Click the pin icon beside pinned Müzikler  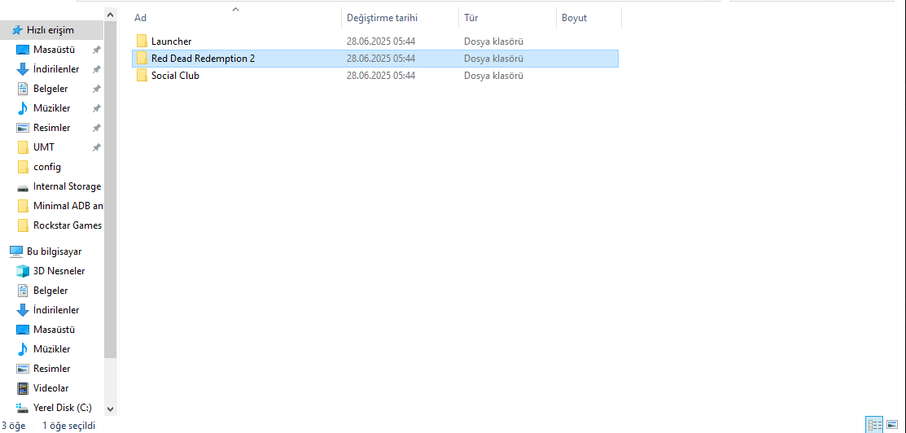coord(97,108)
